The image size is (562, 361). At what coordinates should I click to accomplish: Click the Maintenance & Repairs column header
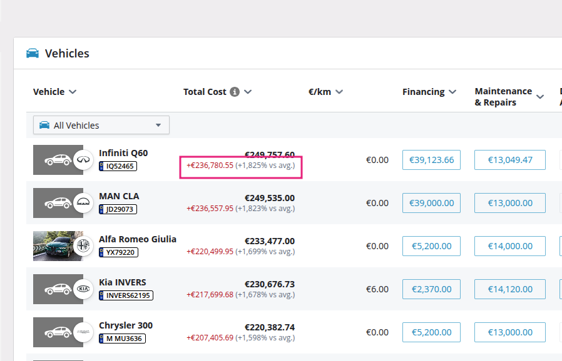coord(503,97)
